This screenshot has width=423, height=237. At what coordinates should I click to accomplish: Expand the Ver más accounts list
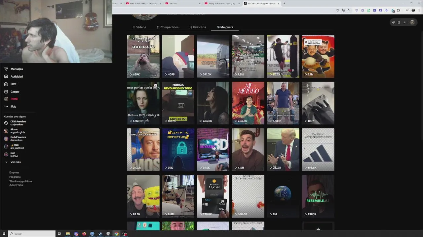(13, 162)
